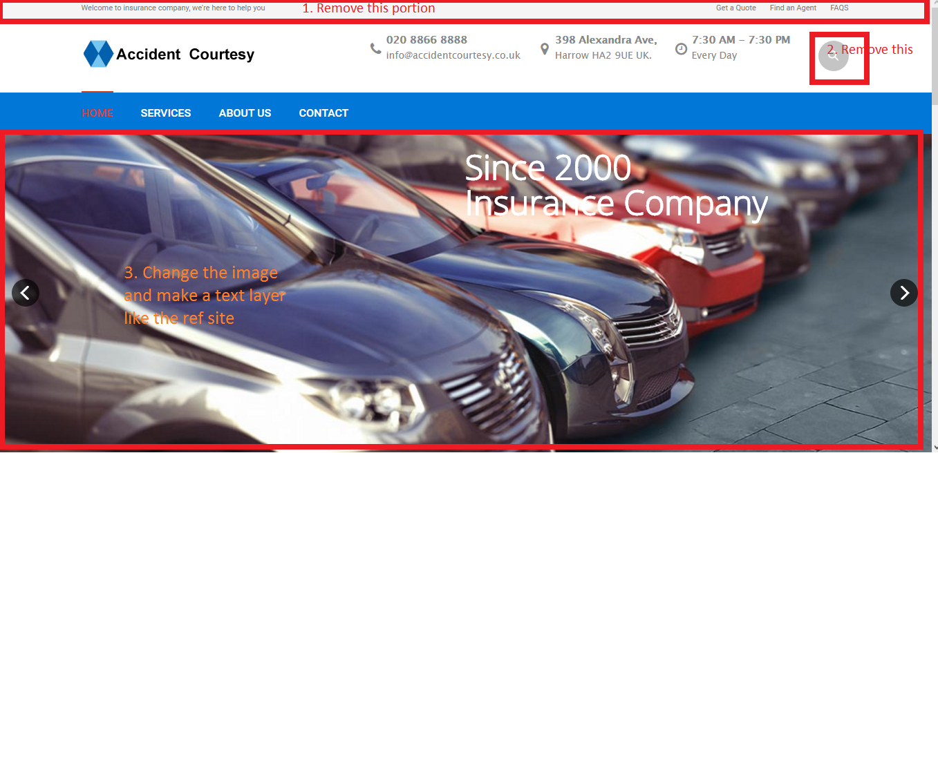
Task: Click the scrollbar down arrow
Action: pos(935,447)
